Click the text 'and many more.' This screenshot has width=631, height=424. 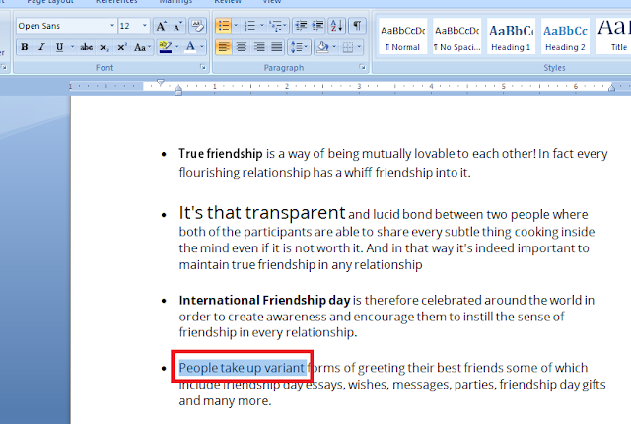point(226,400)
